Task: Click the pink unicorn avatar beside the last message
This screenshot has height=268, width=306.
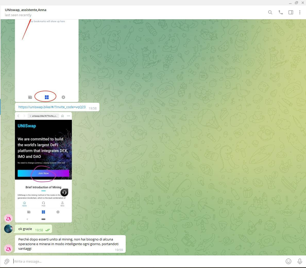Action: [8, 248]
